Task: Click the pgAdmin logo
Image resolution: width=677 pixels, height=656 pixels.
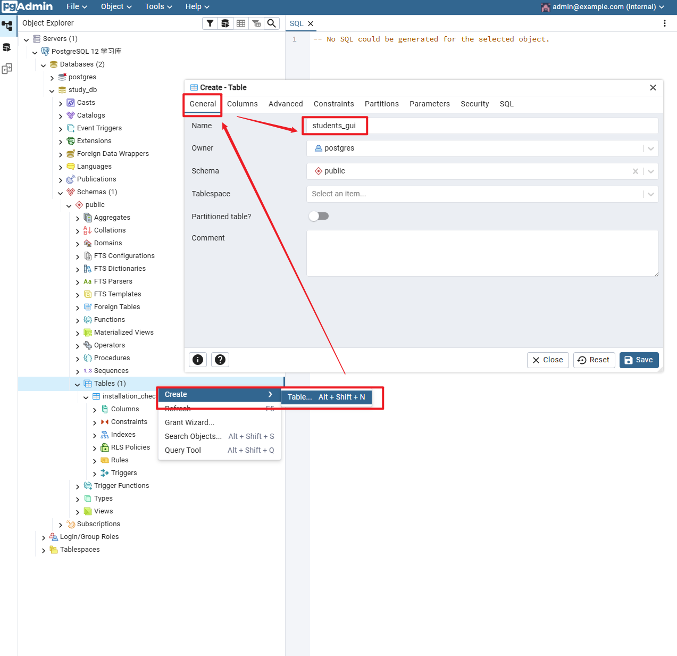Action: tap(27, 6)
